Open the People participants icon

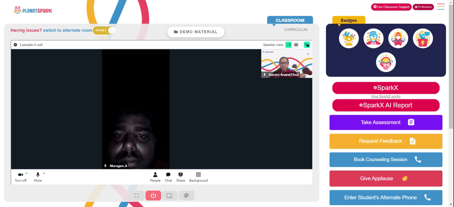(155, 177)
